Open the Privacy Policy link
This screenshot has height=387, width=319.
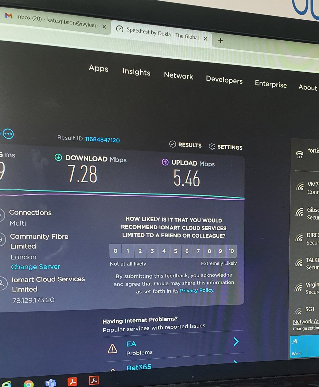point(197,290)
